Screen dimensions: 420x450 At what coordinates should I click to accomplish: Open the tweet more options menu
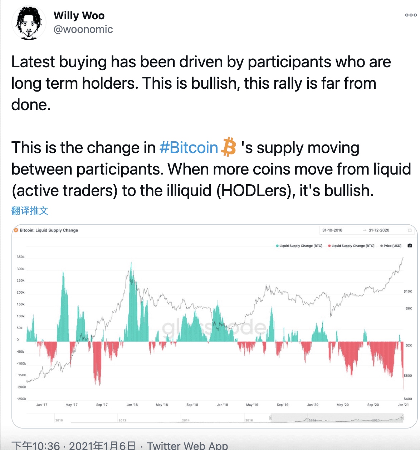click(x=411, y=15)
